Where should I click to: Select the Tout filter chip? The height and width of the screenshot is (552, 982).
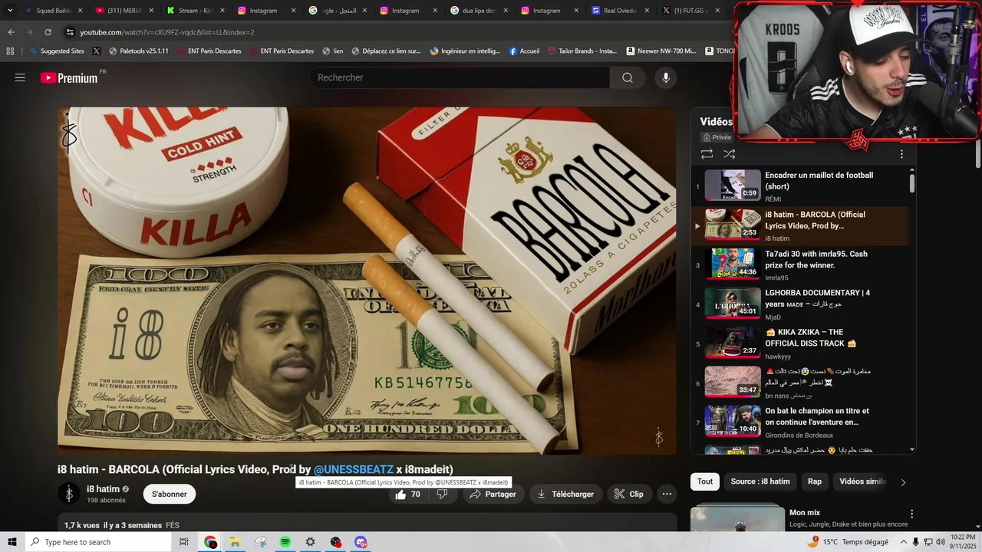pos(705,481)
